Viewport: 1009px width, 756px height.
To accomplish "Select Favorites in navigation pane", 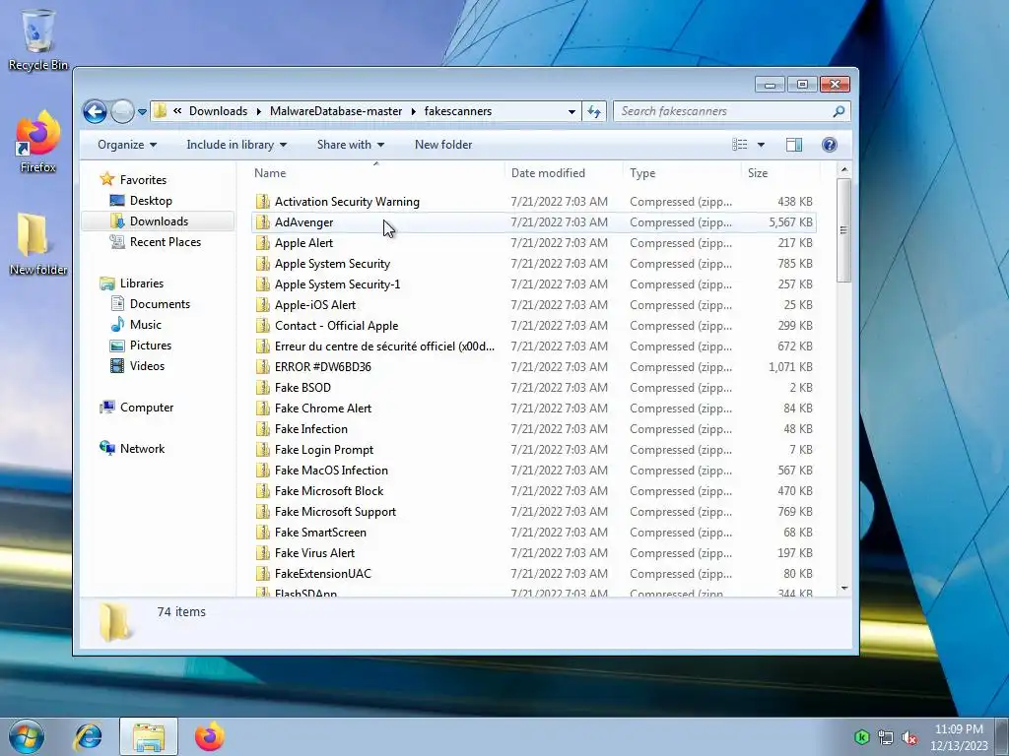I will pos(143,180).
